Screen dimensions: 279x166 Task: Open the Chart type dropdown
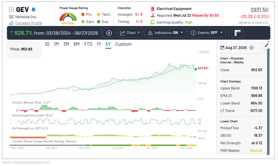130,33
